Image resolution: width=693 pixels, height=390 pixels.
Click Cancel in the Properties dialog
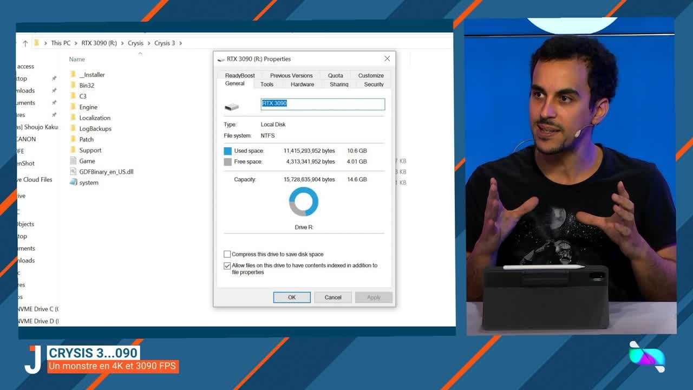[333, 297]
